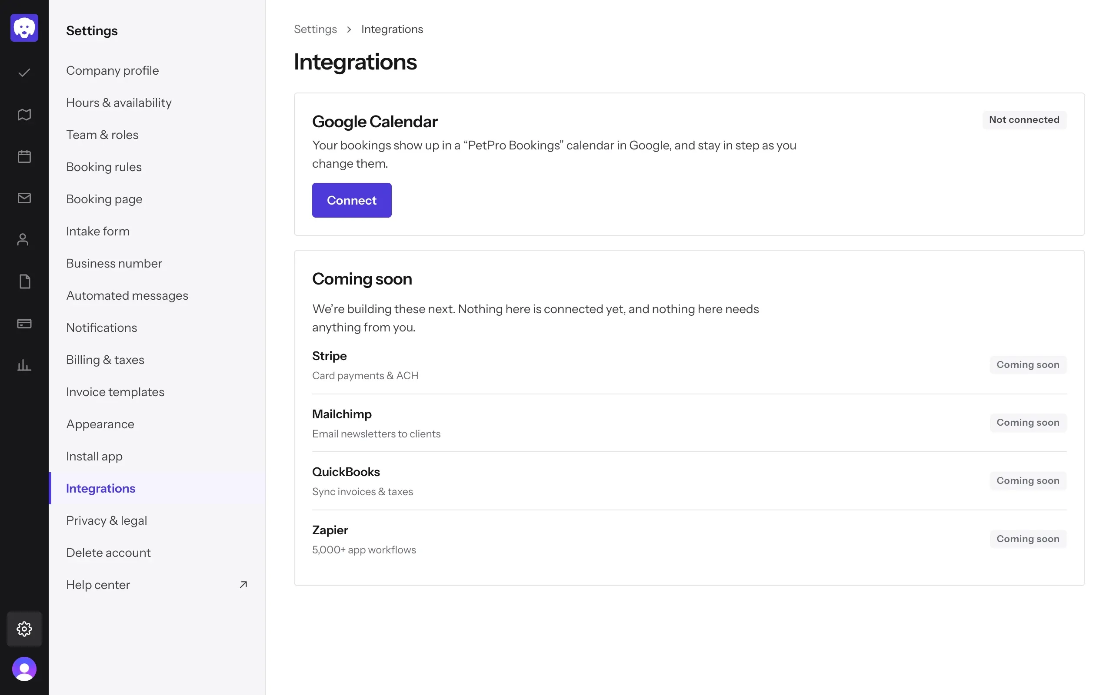Select Delete account in settings menu
The image size is (1113, 695).
click(157, 553)
